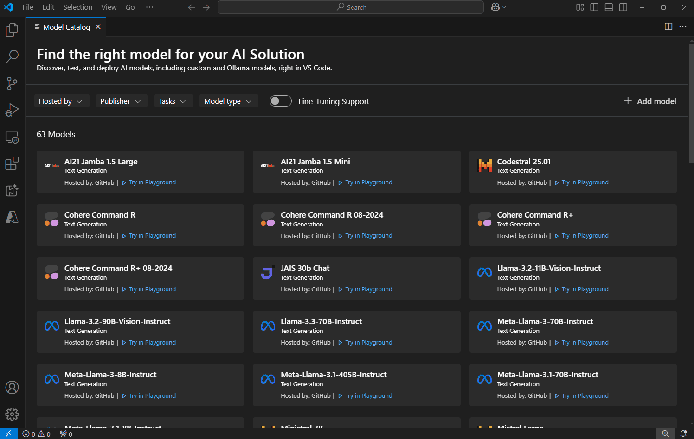Open the zoom status bar icon

pos(665,434)
